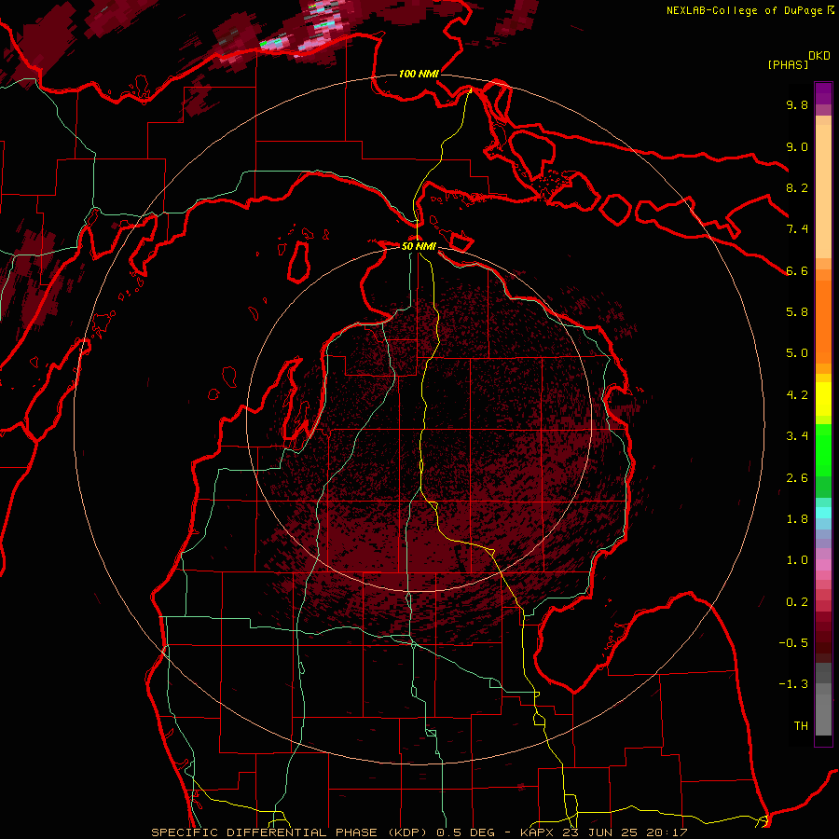
Task: Click the orange segment of the color bar
Action: coord(823,323)
